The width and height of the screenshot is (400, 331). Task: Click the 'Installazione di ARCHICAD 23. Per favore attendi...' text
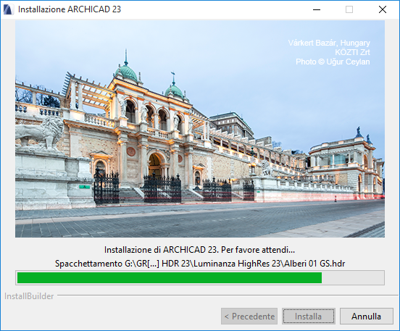[x=199, y=250]
